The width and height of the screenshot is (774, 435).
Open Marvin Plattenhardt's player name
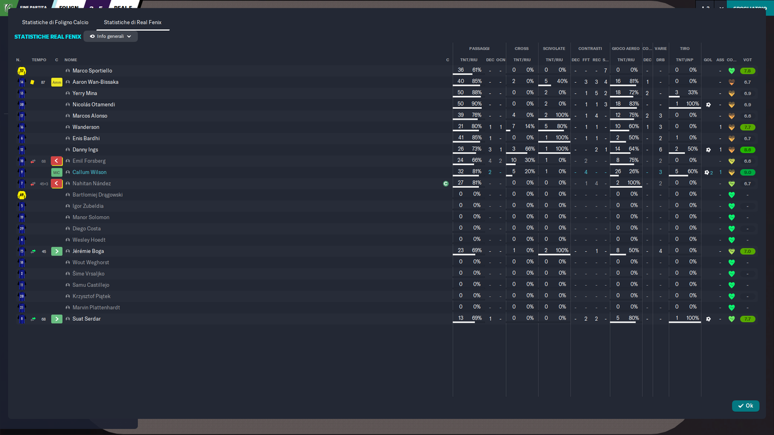[96, 308]
